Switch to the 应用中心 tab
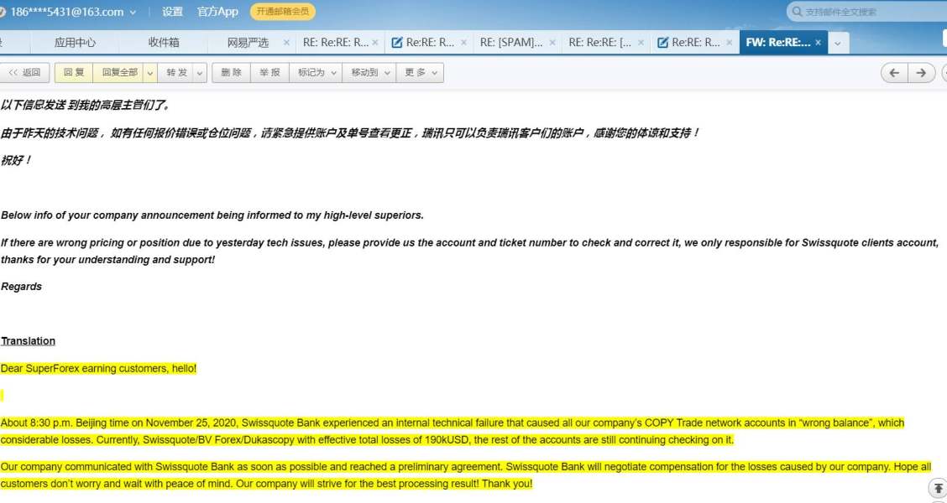 click(x=75, y=42)
